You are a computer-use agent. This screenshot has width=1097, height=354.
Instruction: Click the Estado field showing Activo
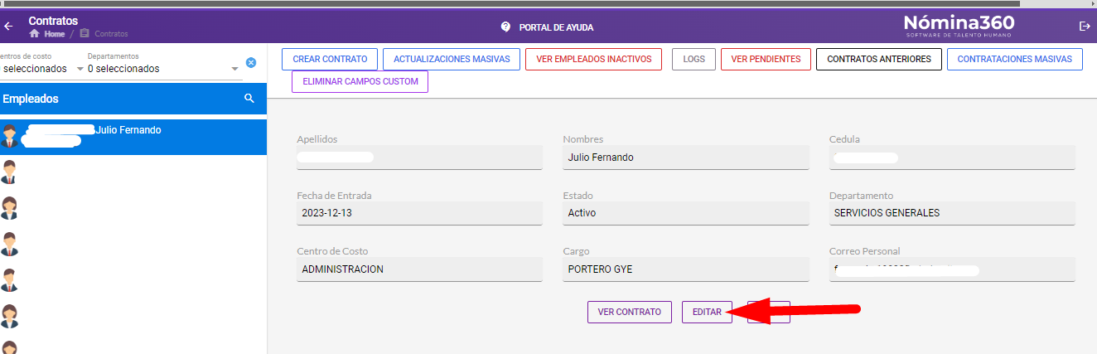click(x=686, y=213)
